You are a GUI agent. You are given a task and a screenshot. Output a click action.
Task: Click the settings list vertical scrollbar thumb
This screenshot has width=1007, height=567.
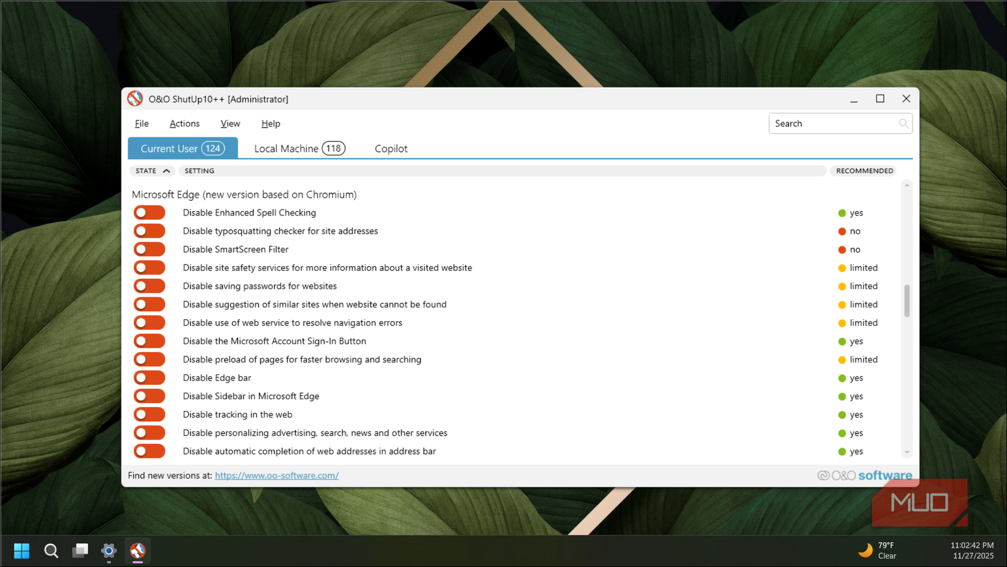907,301
